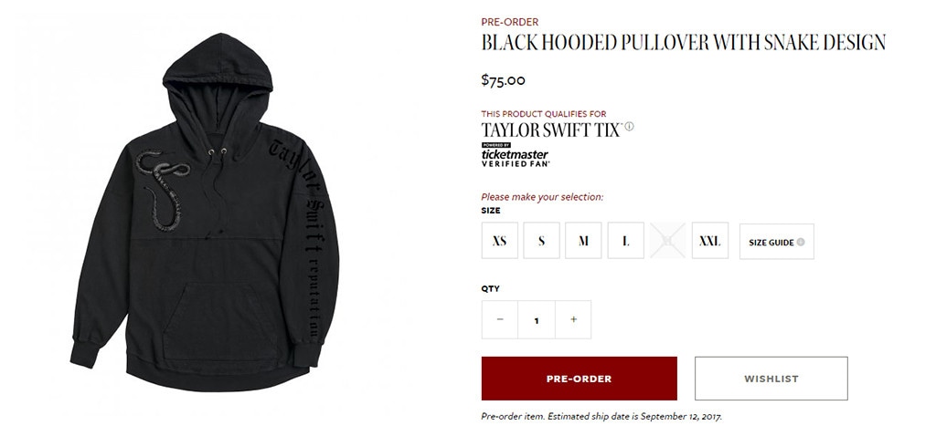Click the product title heading
936x426 pixels.
pyautogui.click(x=684, y=42)
